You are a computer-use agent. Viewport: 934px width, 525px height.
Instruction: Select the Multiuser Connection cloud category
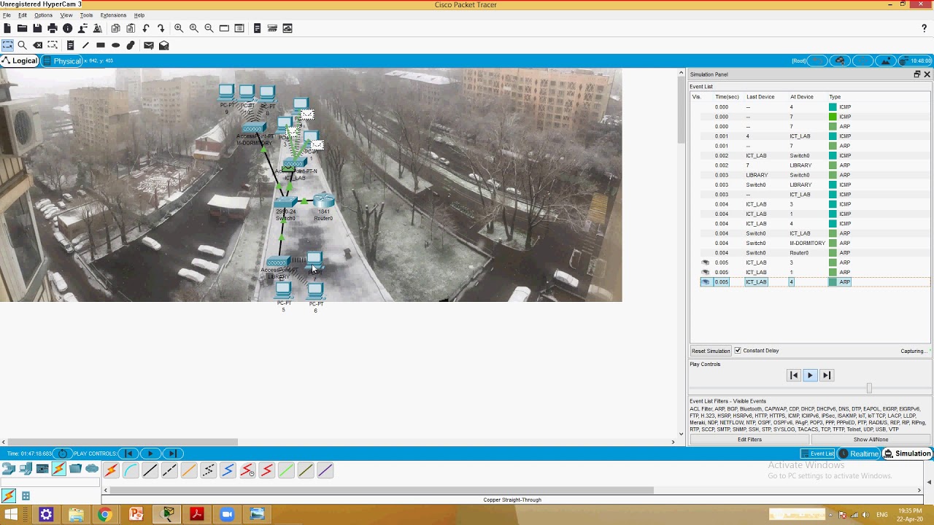pyautogui.click(x=92, y=469)
